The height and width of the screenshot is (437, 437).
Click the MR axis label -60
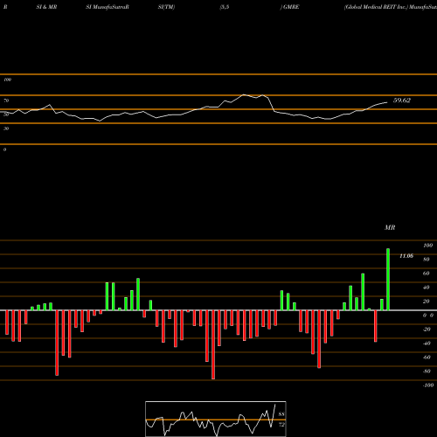[x=427, y=357]
